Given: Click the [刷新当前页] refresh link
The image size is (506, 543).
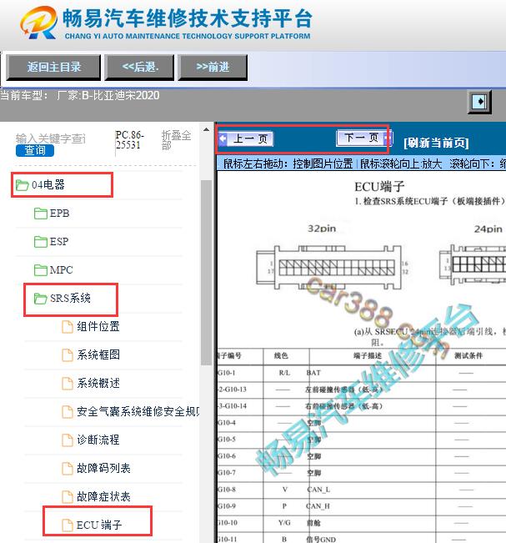Looking at the screenshot, I should (x=436, y=143).
